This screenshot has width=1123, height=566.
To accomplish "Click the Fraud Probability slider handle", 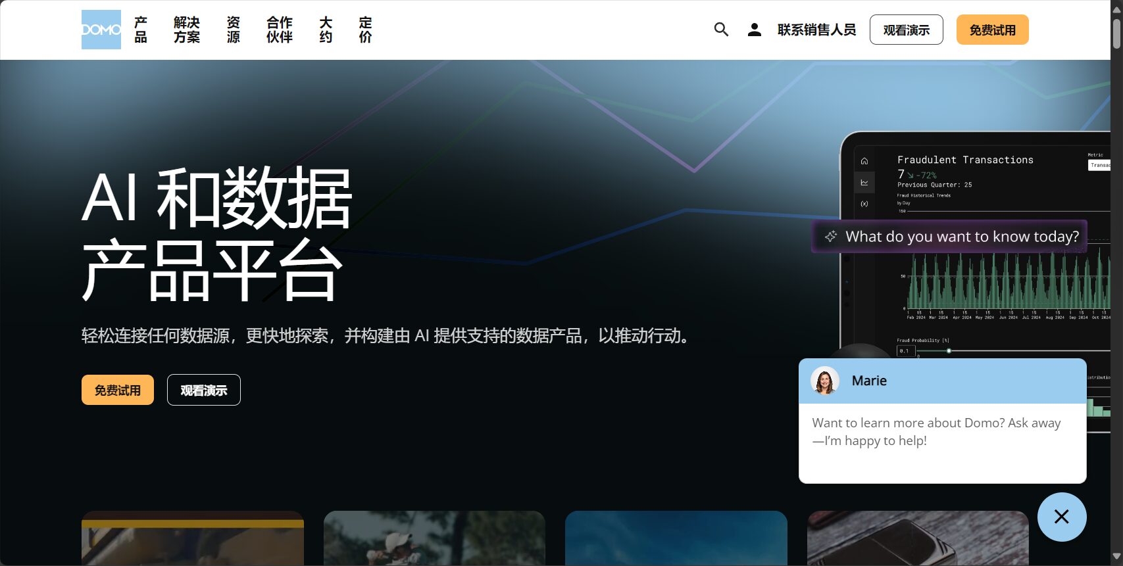I will tap(949, 351).
